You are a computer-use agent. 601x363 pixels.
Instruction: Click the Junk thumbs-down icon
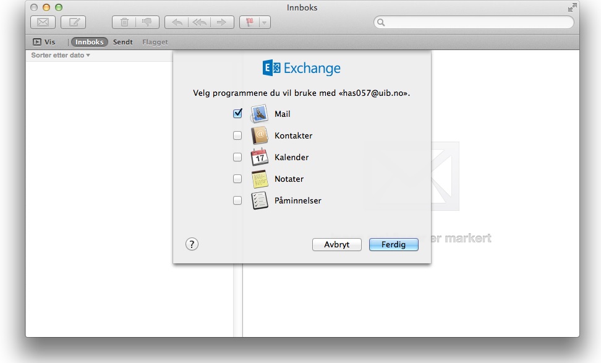click(147, 22)
